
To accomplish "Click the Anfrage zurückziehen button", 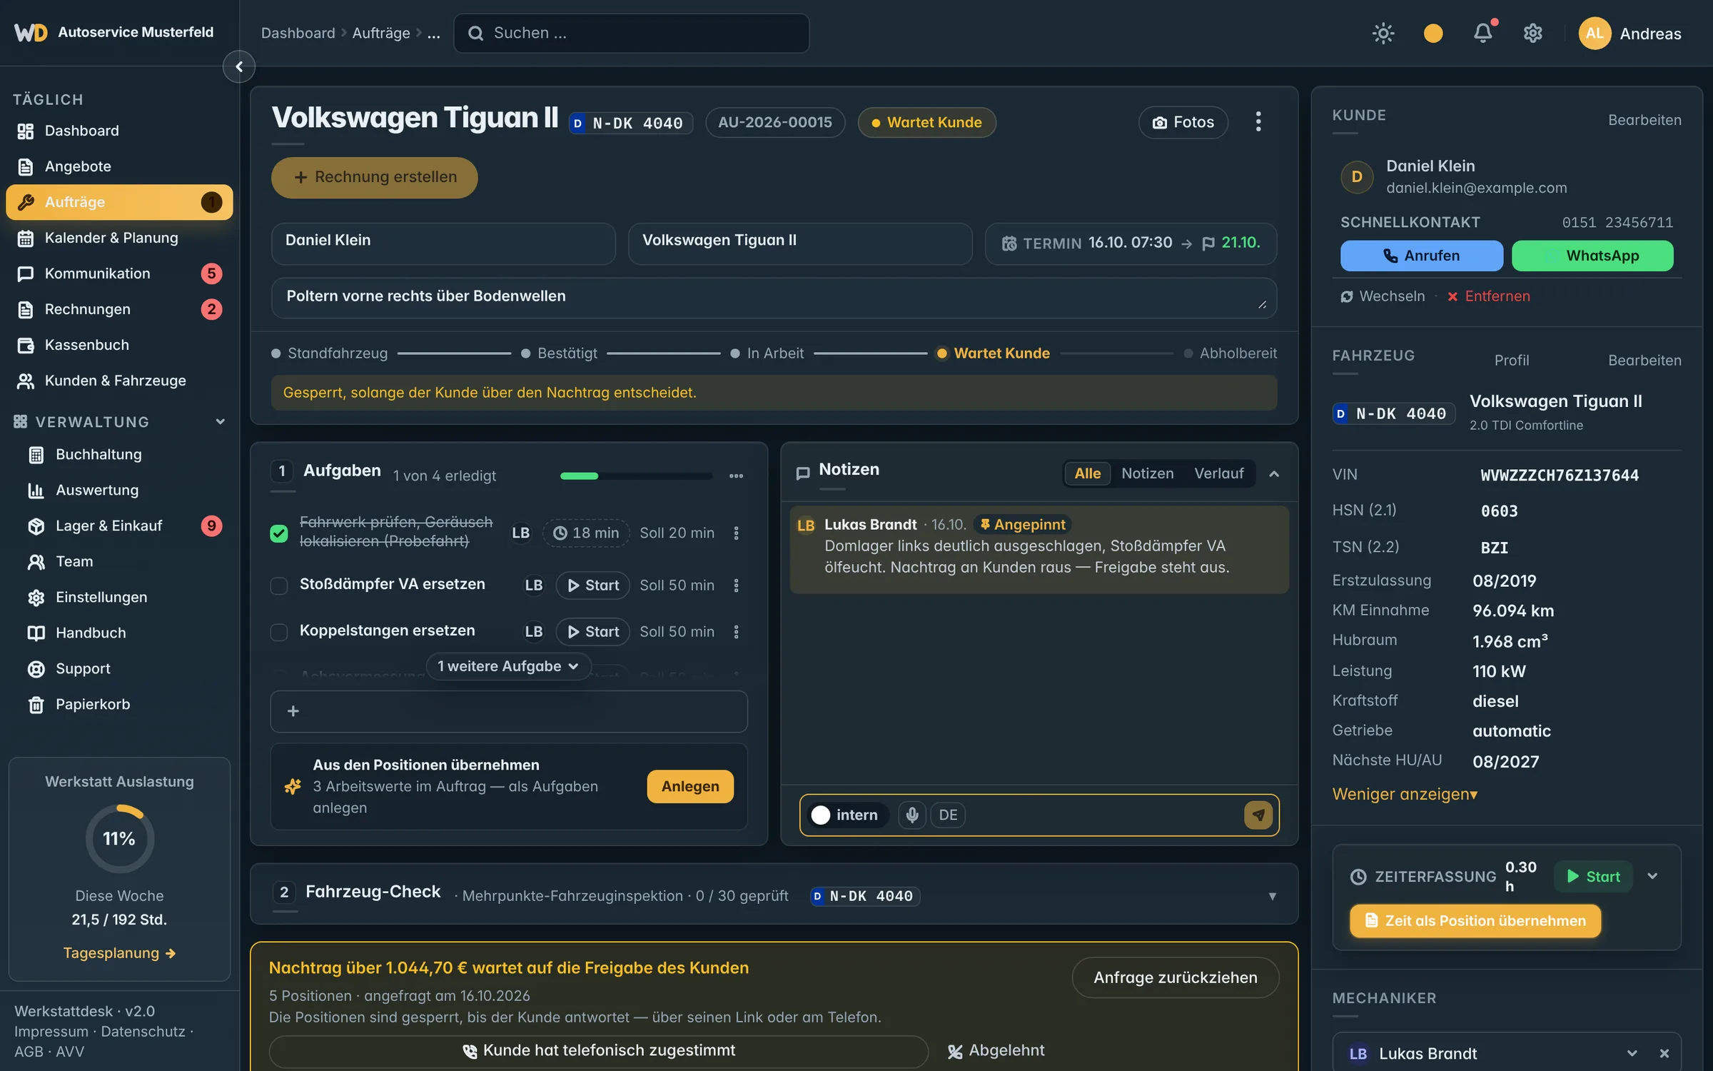I will point(1175,977).
